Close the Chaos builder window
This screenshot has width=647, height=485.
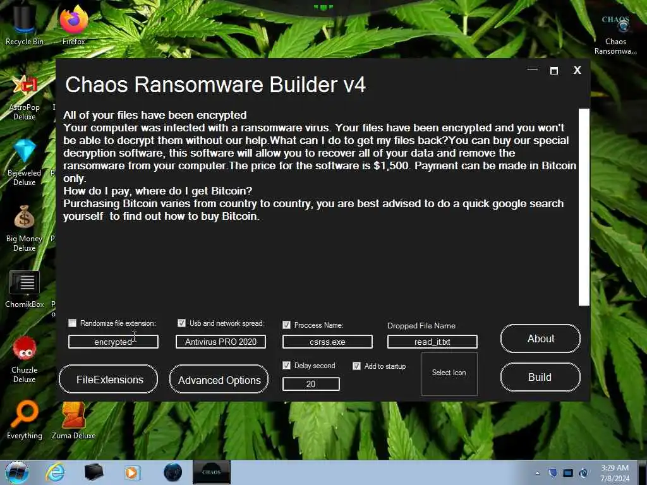[577, 70]
